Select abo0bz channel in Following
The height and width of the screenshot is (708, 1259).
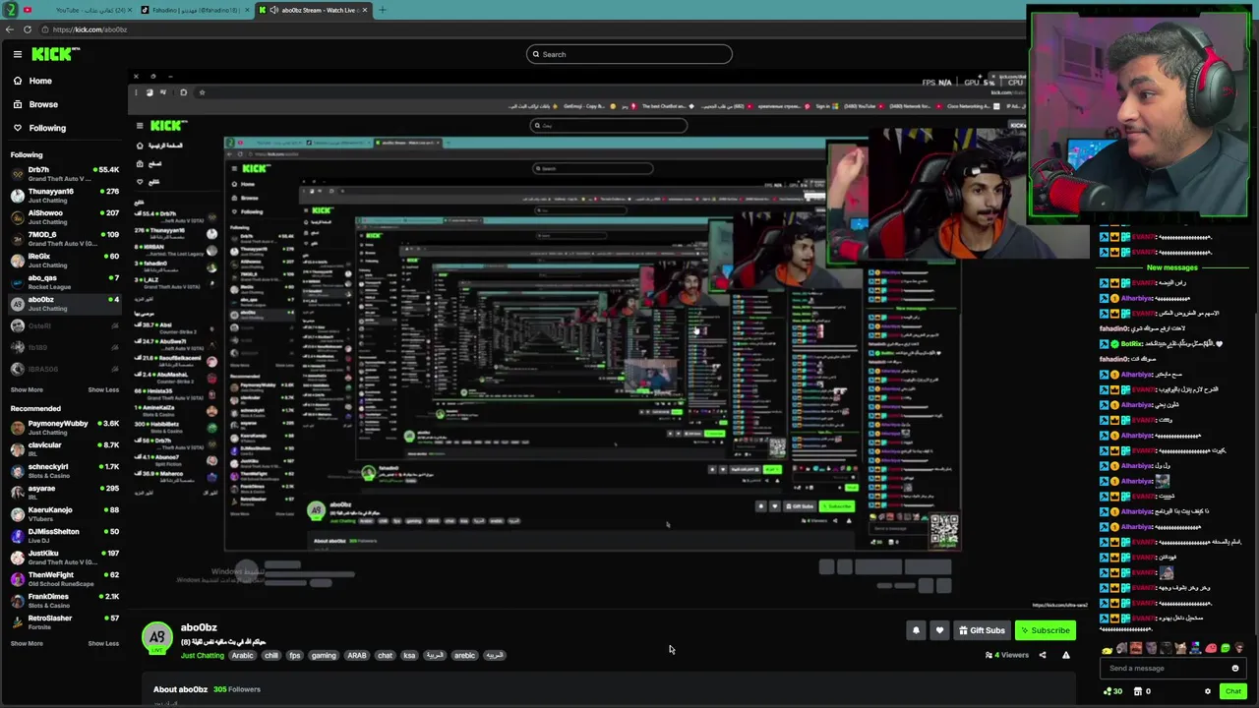[x=63, y=303]
